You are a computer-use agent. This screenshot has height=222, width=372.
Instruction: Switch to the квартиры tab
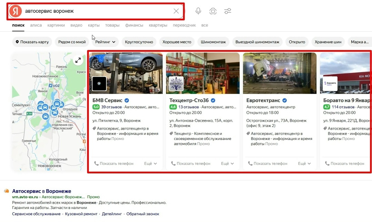point(158,25)
